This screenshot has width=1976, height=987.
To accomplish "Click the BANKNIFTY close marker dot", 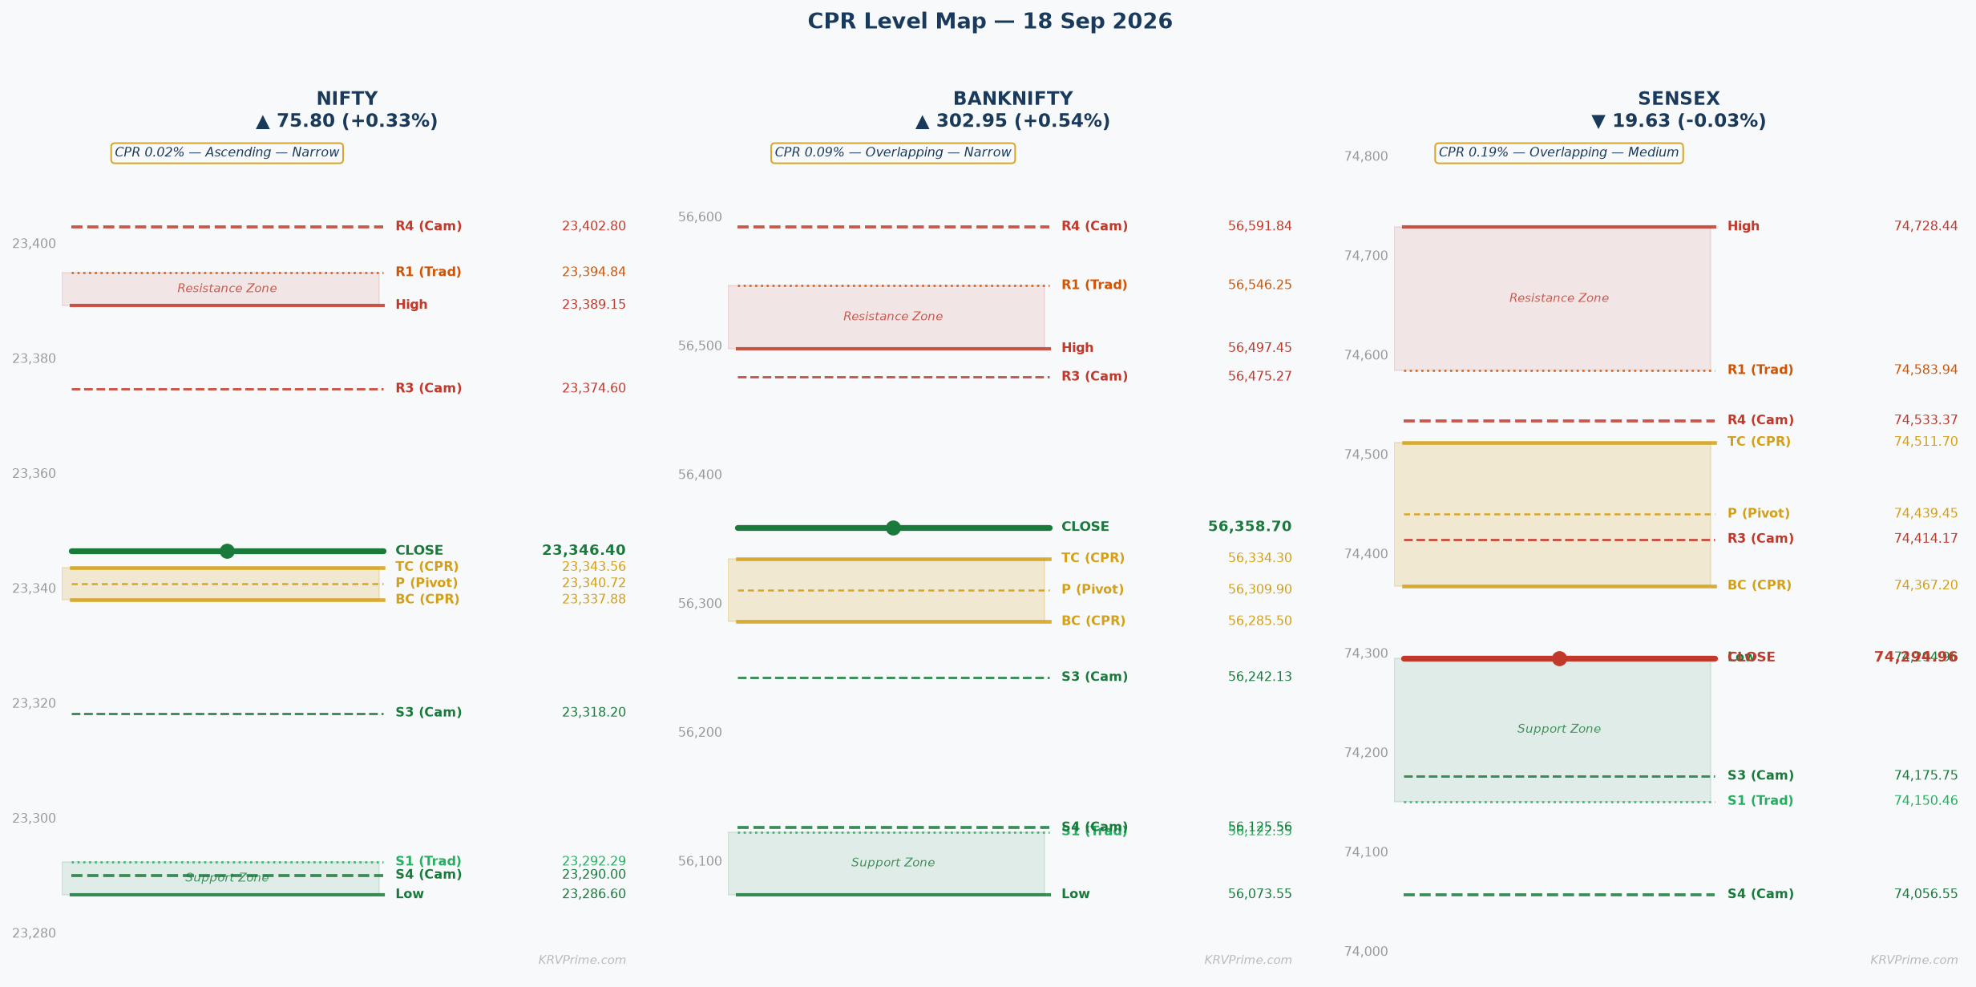I will [x=893, y=528].
